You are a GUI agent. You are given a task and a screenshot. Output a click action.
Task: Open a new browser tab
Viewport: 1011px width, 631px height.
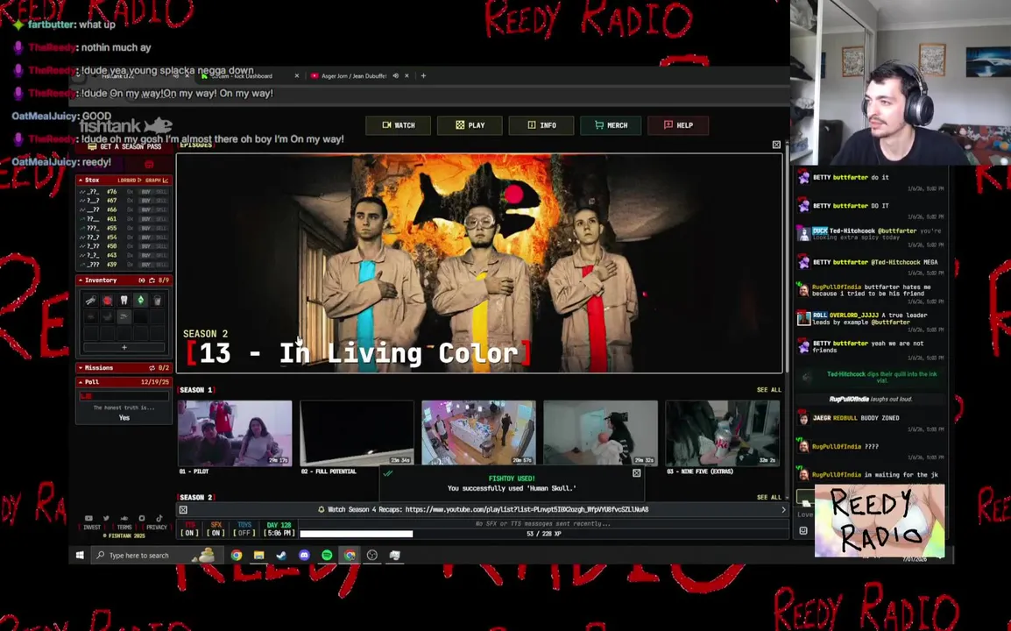pos(424,75)
